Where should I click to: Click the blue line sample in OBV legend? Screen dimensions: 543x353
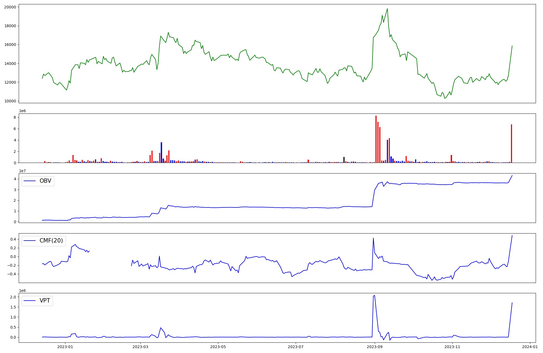coord(30,181)
